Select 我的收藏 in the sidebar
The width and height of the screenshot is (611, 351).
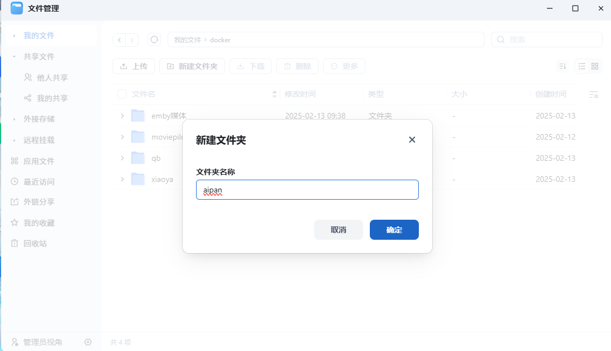38,223
